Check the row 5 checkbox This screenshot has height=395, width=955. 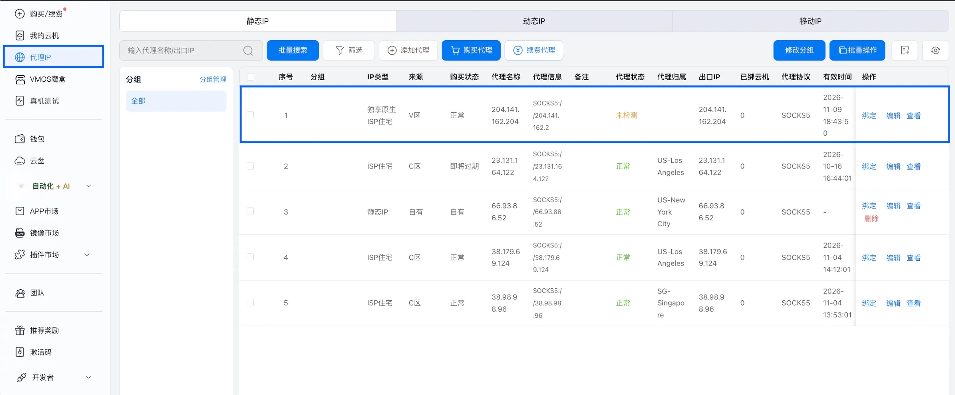point(250,302)
